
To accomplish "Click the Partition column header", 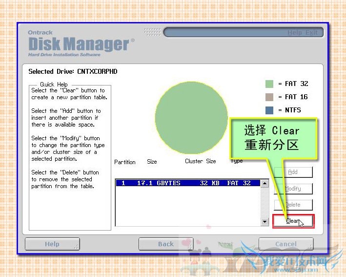I will click(x=125, y=162).
